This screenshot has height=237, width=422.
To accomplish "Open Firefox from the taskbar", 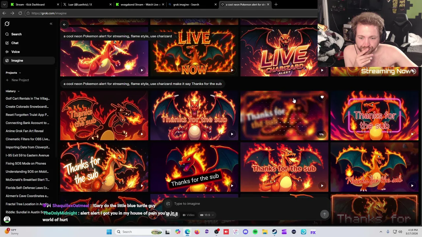I will pos(197,232).
